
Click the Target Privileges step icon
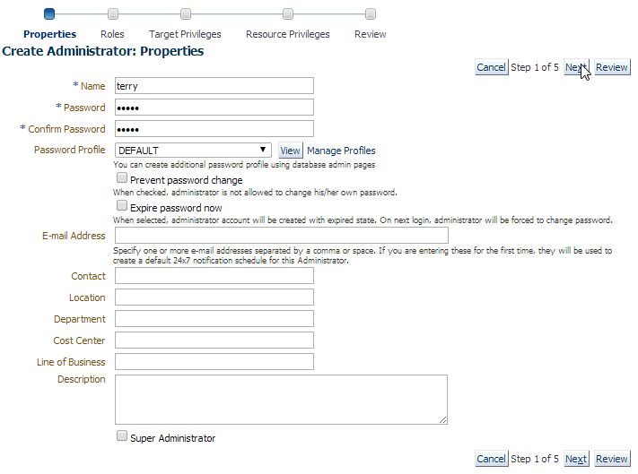(186, 13)
